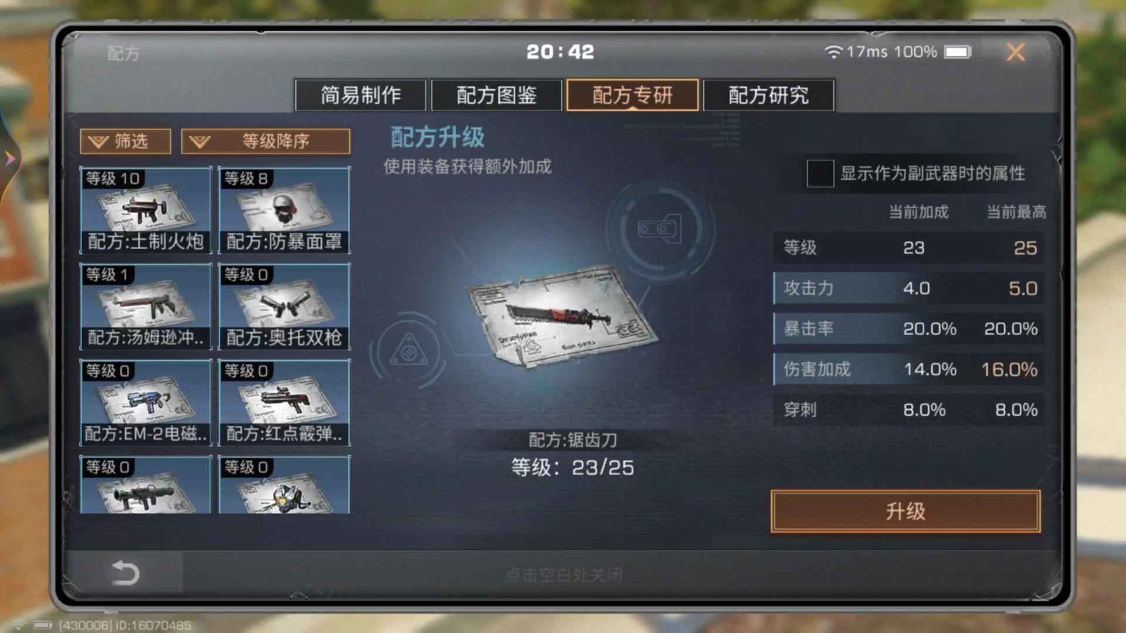Choose the 红点霰弹 recipe icon
The height and width of the screenshot is (633, 1126).
click(284, 402)
